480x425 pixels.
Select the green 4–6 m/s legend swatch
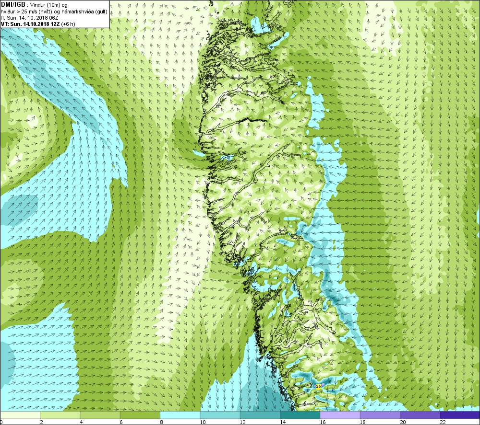point(100,415)
